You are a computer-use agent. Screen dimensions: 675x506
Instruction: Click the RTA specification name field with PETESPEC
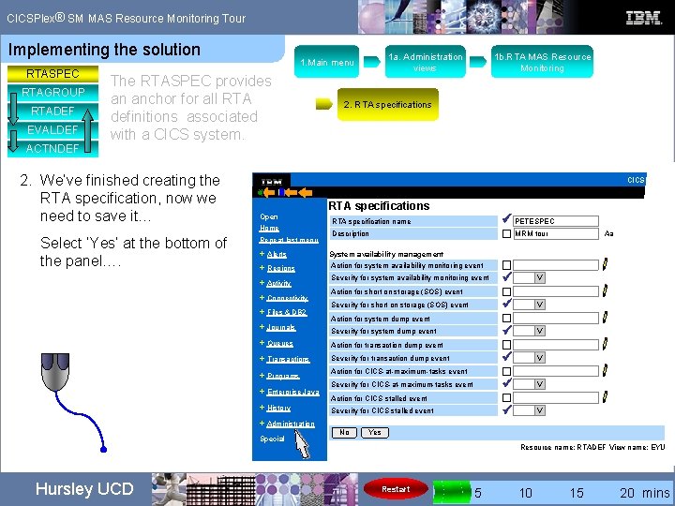point(556,221)
